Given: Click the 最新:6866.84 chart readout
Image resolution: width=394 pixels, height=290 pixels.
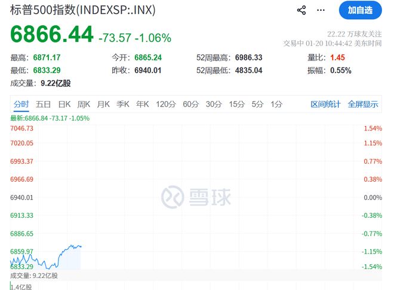Looking at the screenshot, I should click(x=50, y=118).
